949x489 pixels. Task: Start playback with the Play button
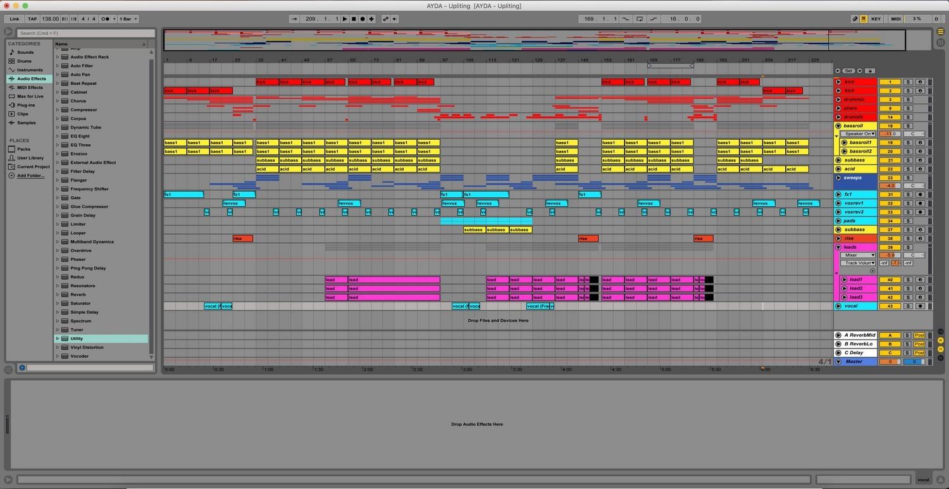[x=345, y=19]
